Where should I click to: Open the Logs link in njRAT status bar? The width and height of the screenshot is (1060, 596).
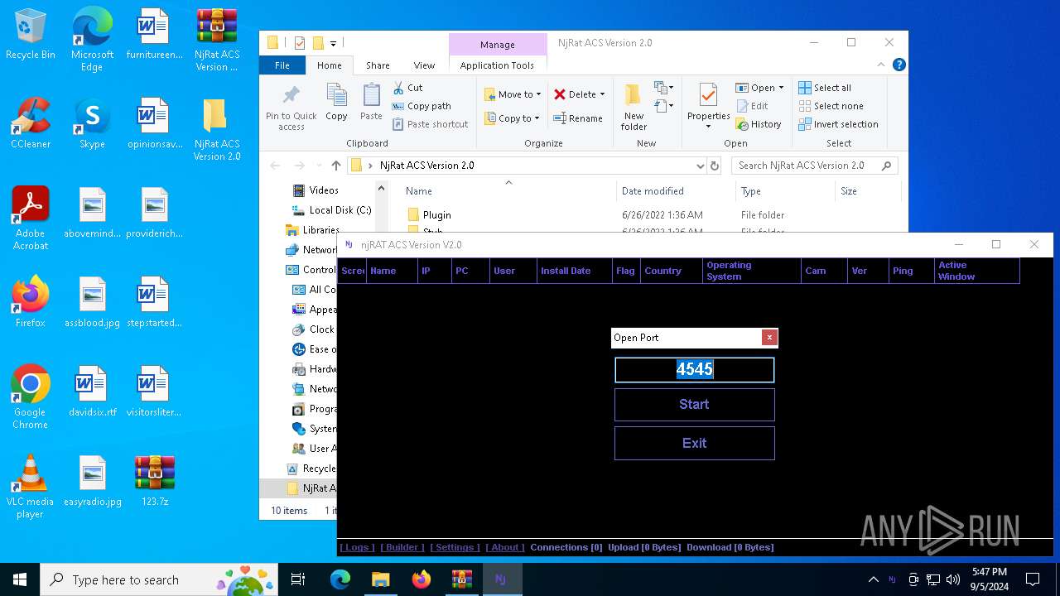pyautogui.click(x=357, y=547)
